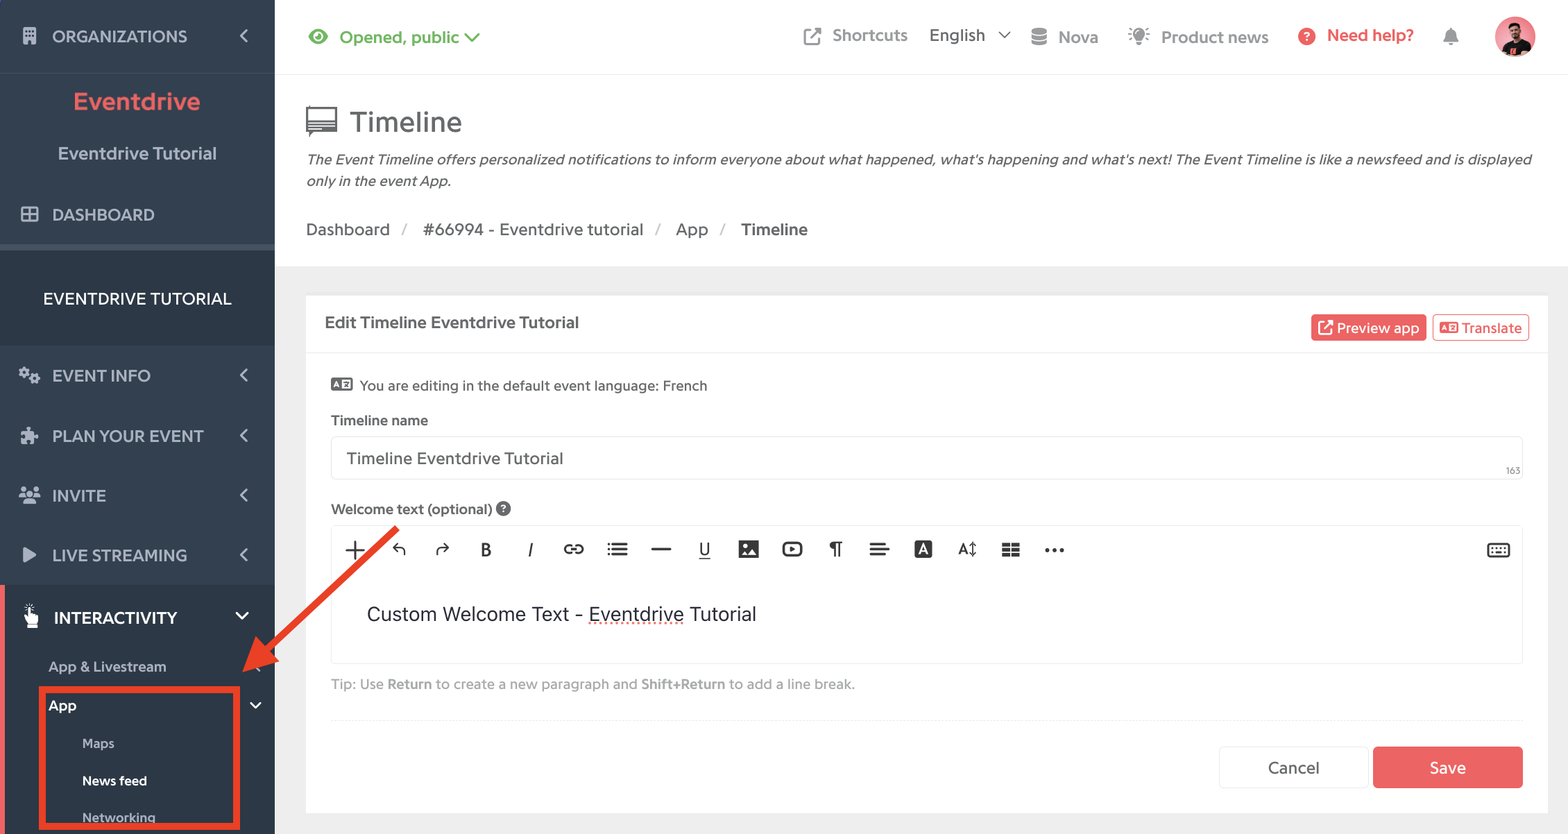Toggle italic formatting
Viewport: 1568px width, 834px height.
530,550
